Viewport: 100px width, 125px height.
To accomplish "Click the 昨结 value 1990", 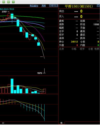I will click(x=96, y=24).
